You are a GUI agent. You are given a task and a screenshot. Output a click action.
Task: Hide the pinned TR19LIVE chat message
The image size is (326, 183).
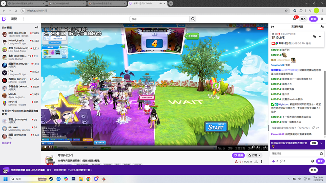(314, 37)
